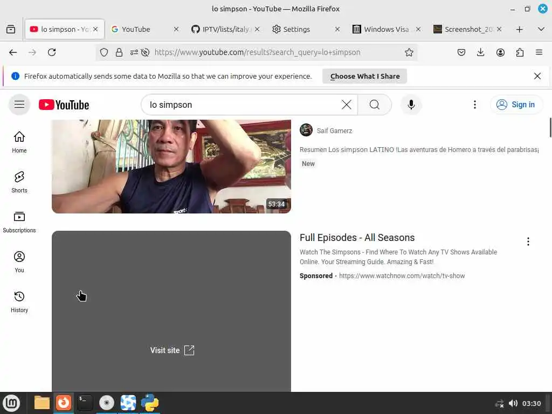Screen dimensions: 552x414
Task: Switch to the Google YouTube tab
Action: [x=144, y=29]
